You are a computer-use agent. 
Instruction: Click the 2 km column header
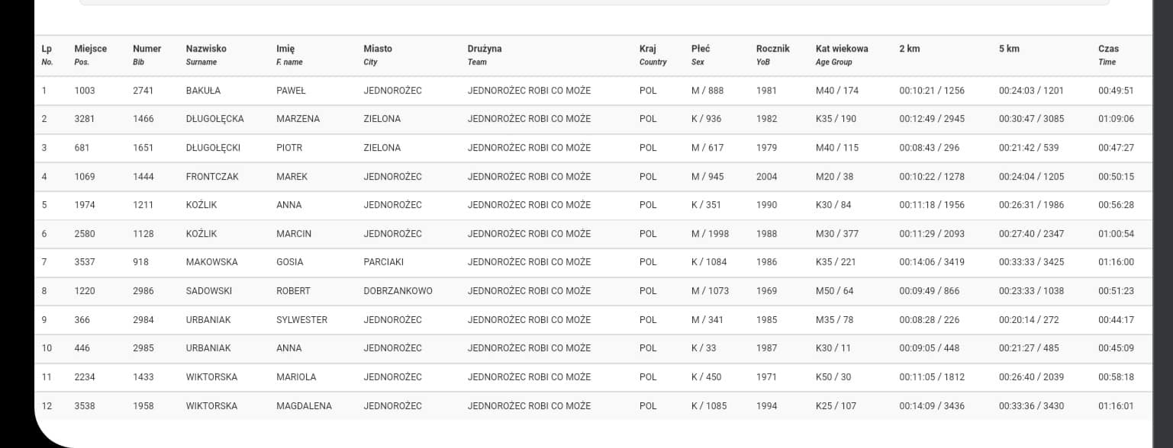point(910,49)
